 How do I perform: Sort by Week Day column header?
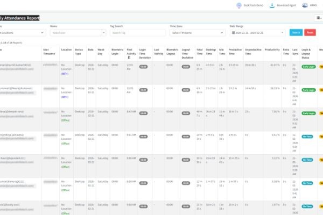[x=101, y=52]
